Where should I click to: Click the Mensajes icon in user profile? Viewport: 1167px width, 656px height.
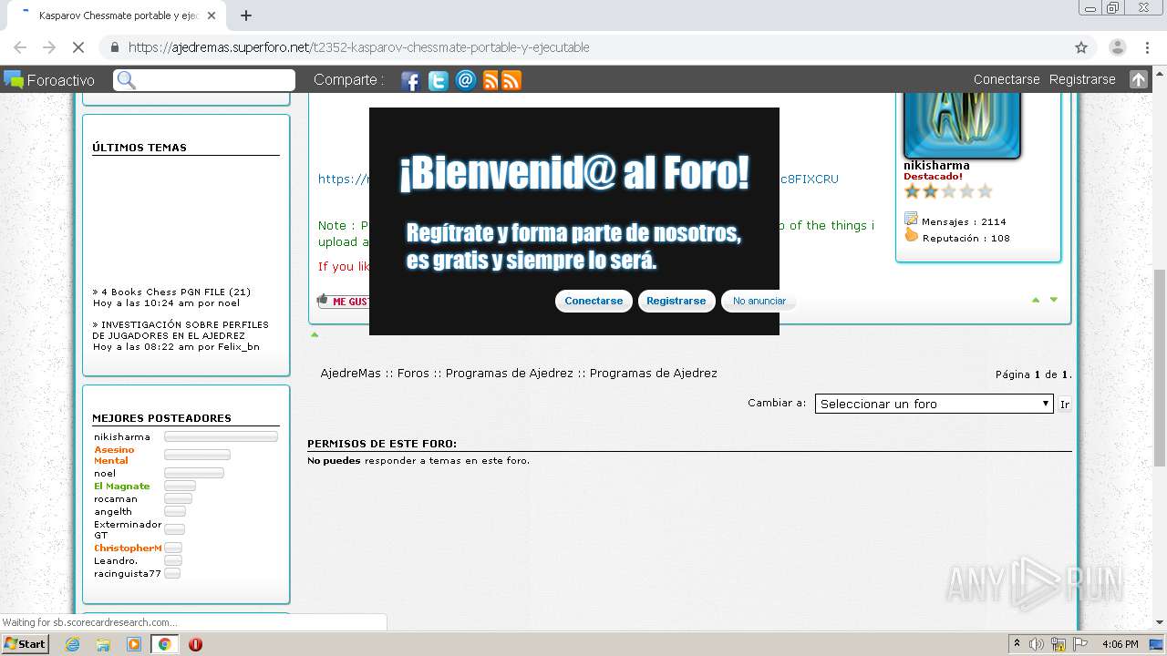pyautogui.click(x=911, y=219)
